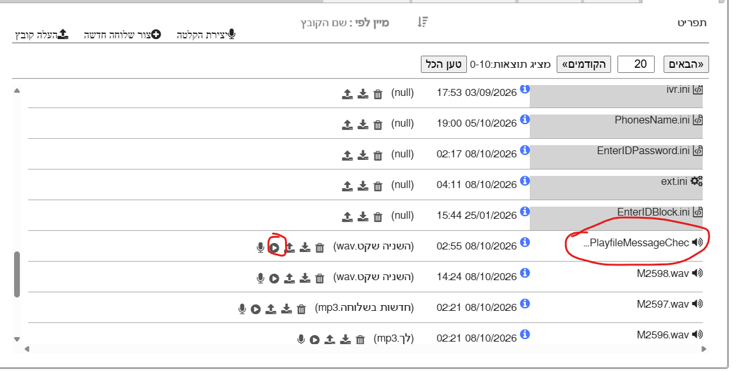Delete the PlayfileMessageChec file
Screen dimensions: 736x371
[x=320, y=248]
